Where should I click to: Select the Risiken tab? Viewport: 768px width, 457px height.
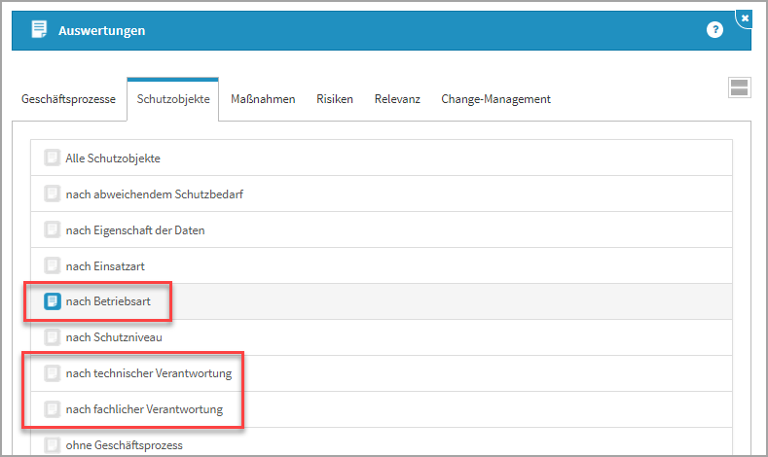pyautogui.click(x=335, y=99)
